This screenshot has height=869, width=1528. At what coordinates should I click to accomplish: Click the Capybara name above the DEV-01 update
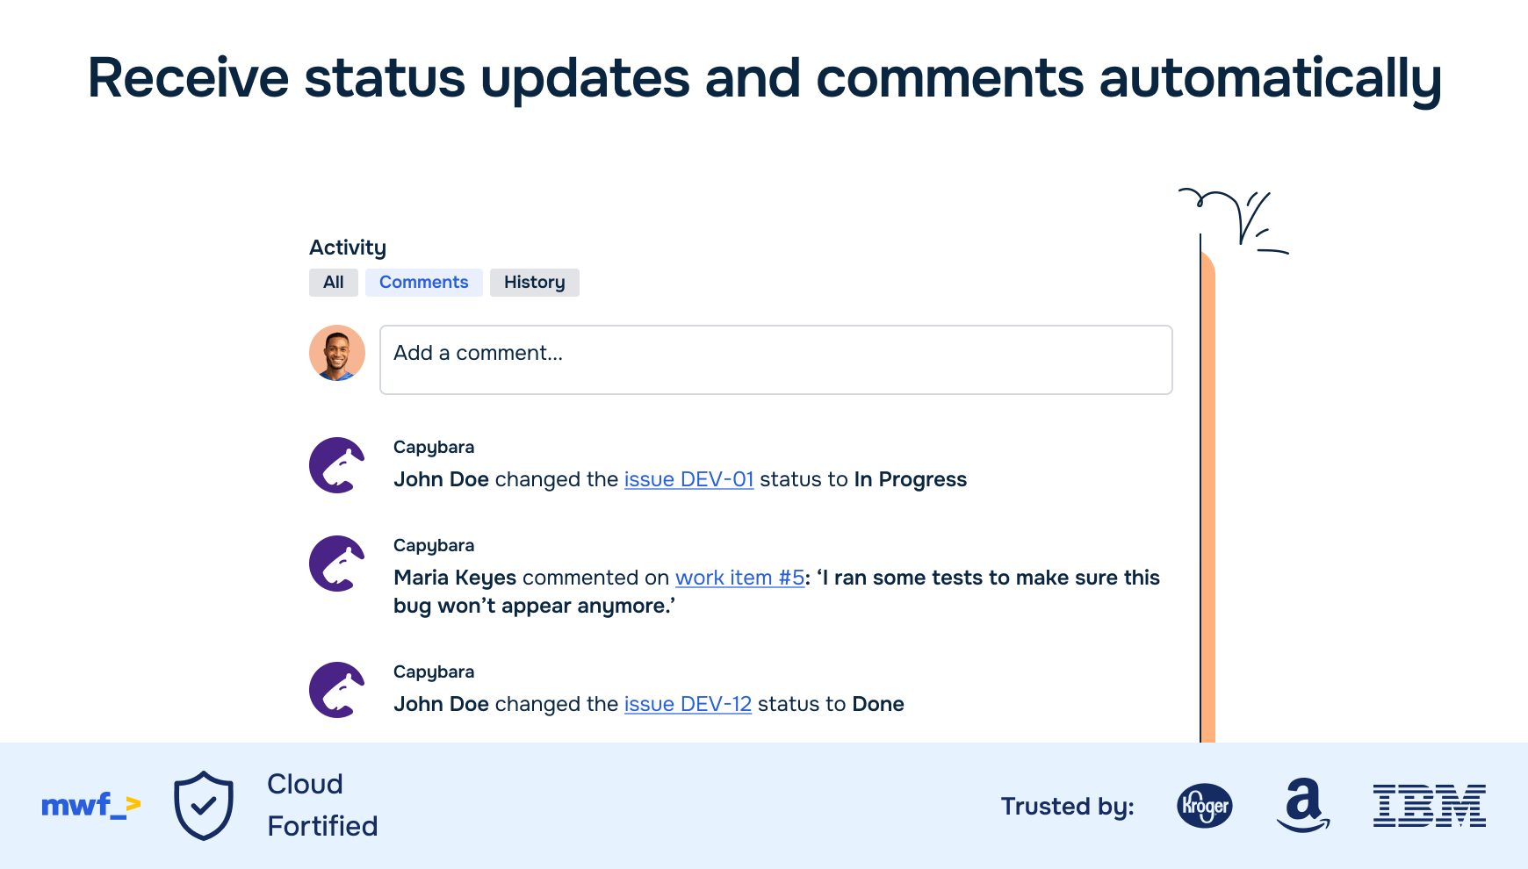434,447
